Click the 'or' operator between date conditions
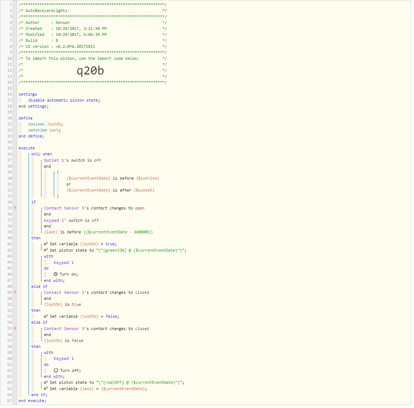414x408 pixels. 69,184
